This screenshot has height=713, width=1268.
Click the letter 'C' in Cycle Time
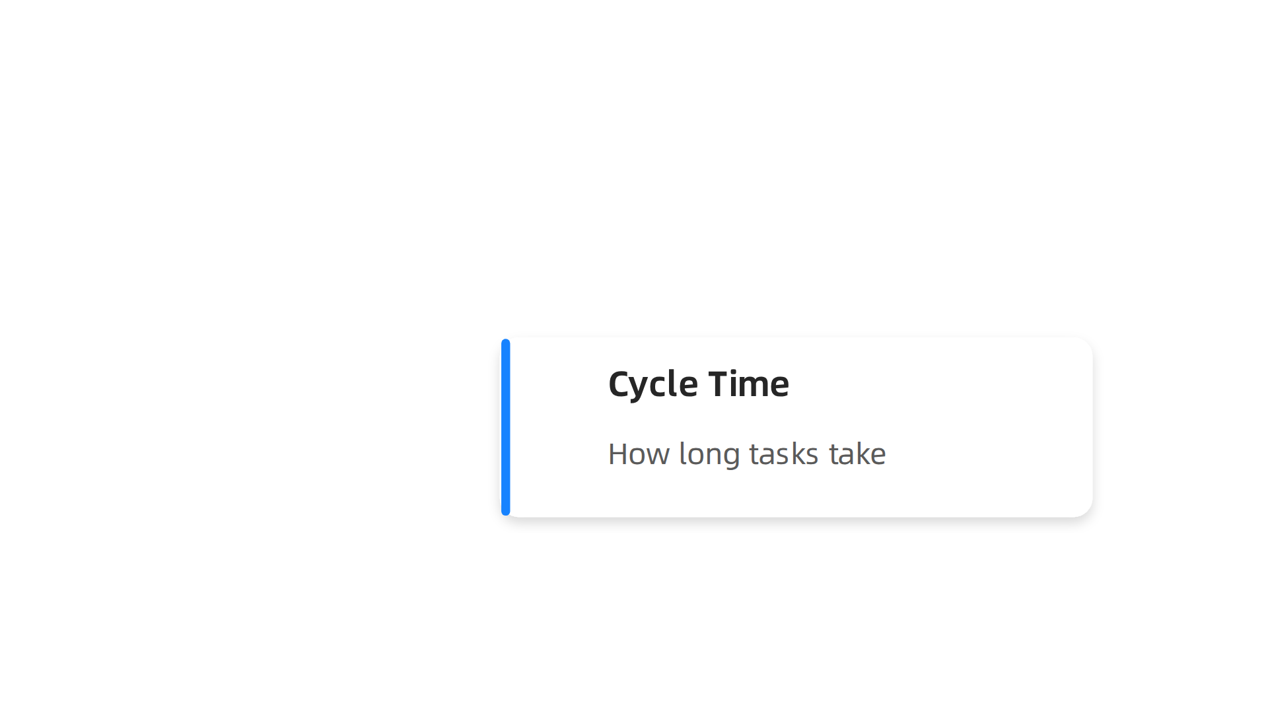pyautogui.click(x=619, y=384)
